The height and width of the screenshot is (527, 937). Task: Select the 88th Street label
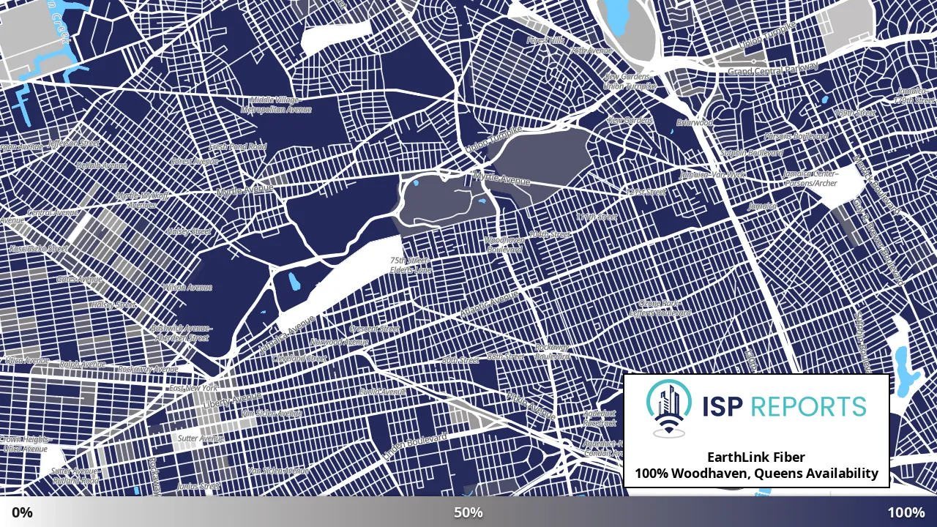[505, 356]
